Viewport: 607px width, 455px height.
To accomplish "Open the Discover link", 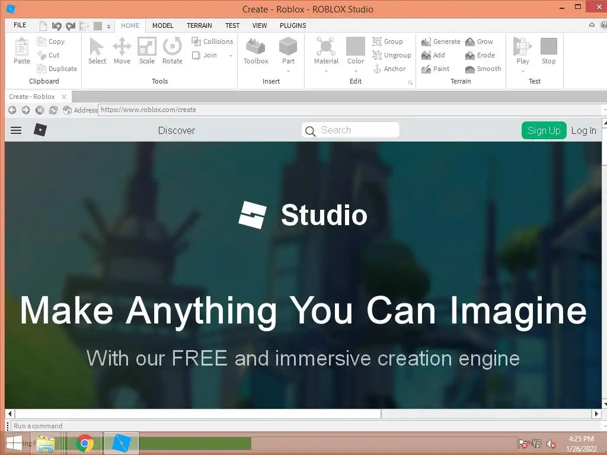I will click(177, 130).
